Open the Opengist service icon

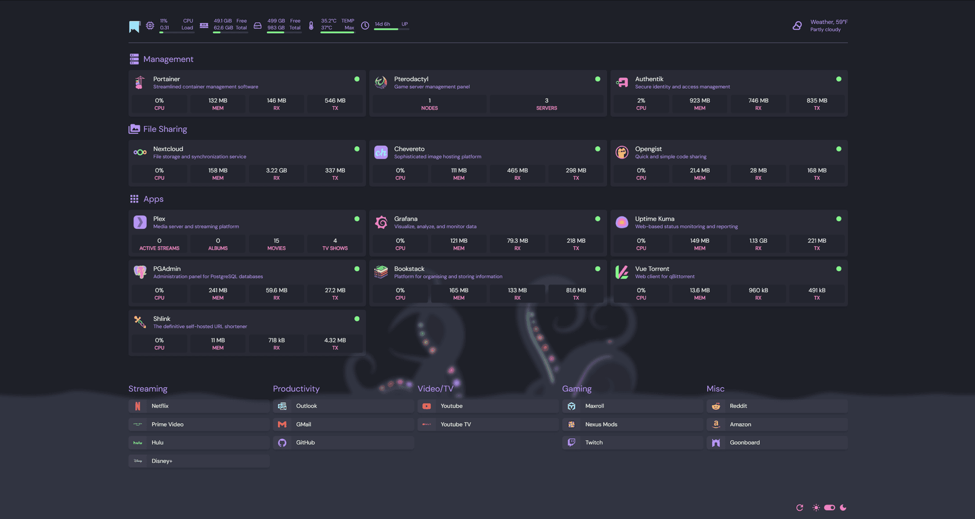coord(622,152)
